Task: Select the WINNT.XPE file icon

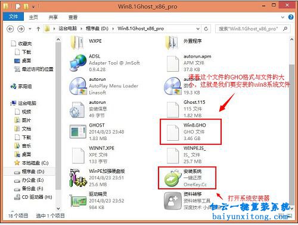Action: (78, 156)
